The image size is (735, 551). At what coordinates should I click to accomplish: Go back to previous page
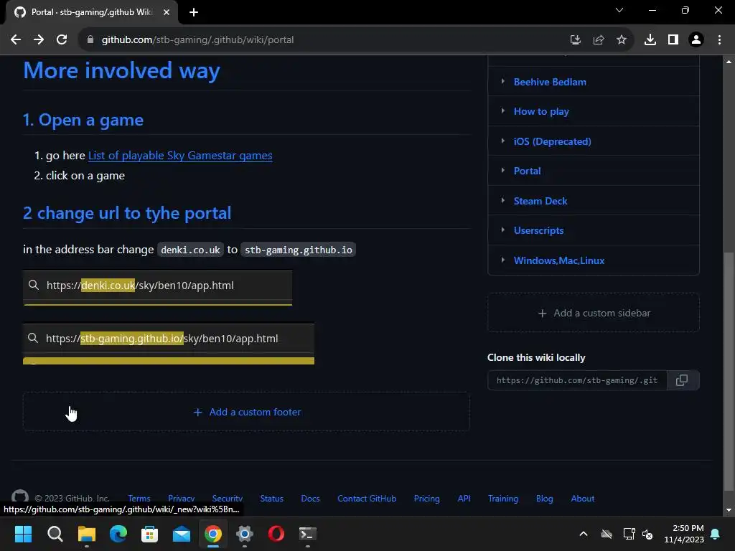click(x=16, y=40)
